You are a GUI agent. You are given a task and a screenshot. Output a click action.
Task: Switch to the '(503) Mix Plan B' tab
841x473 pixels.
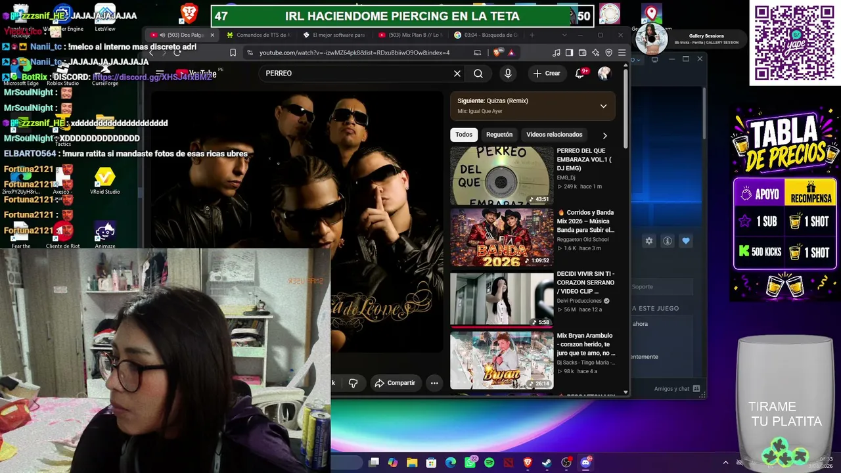410,35
